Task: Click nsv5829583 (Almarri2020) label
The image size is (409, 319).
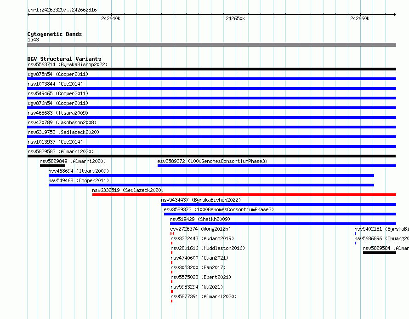Action: tap(61, 151)
